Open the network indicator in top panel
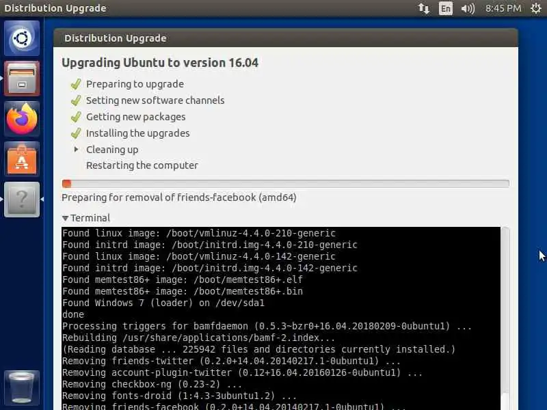 click(x=423, y=8)
